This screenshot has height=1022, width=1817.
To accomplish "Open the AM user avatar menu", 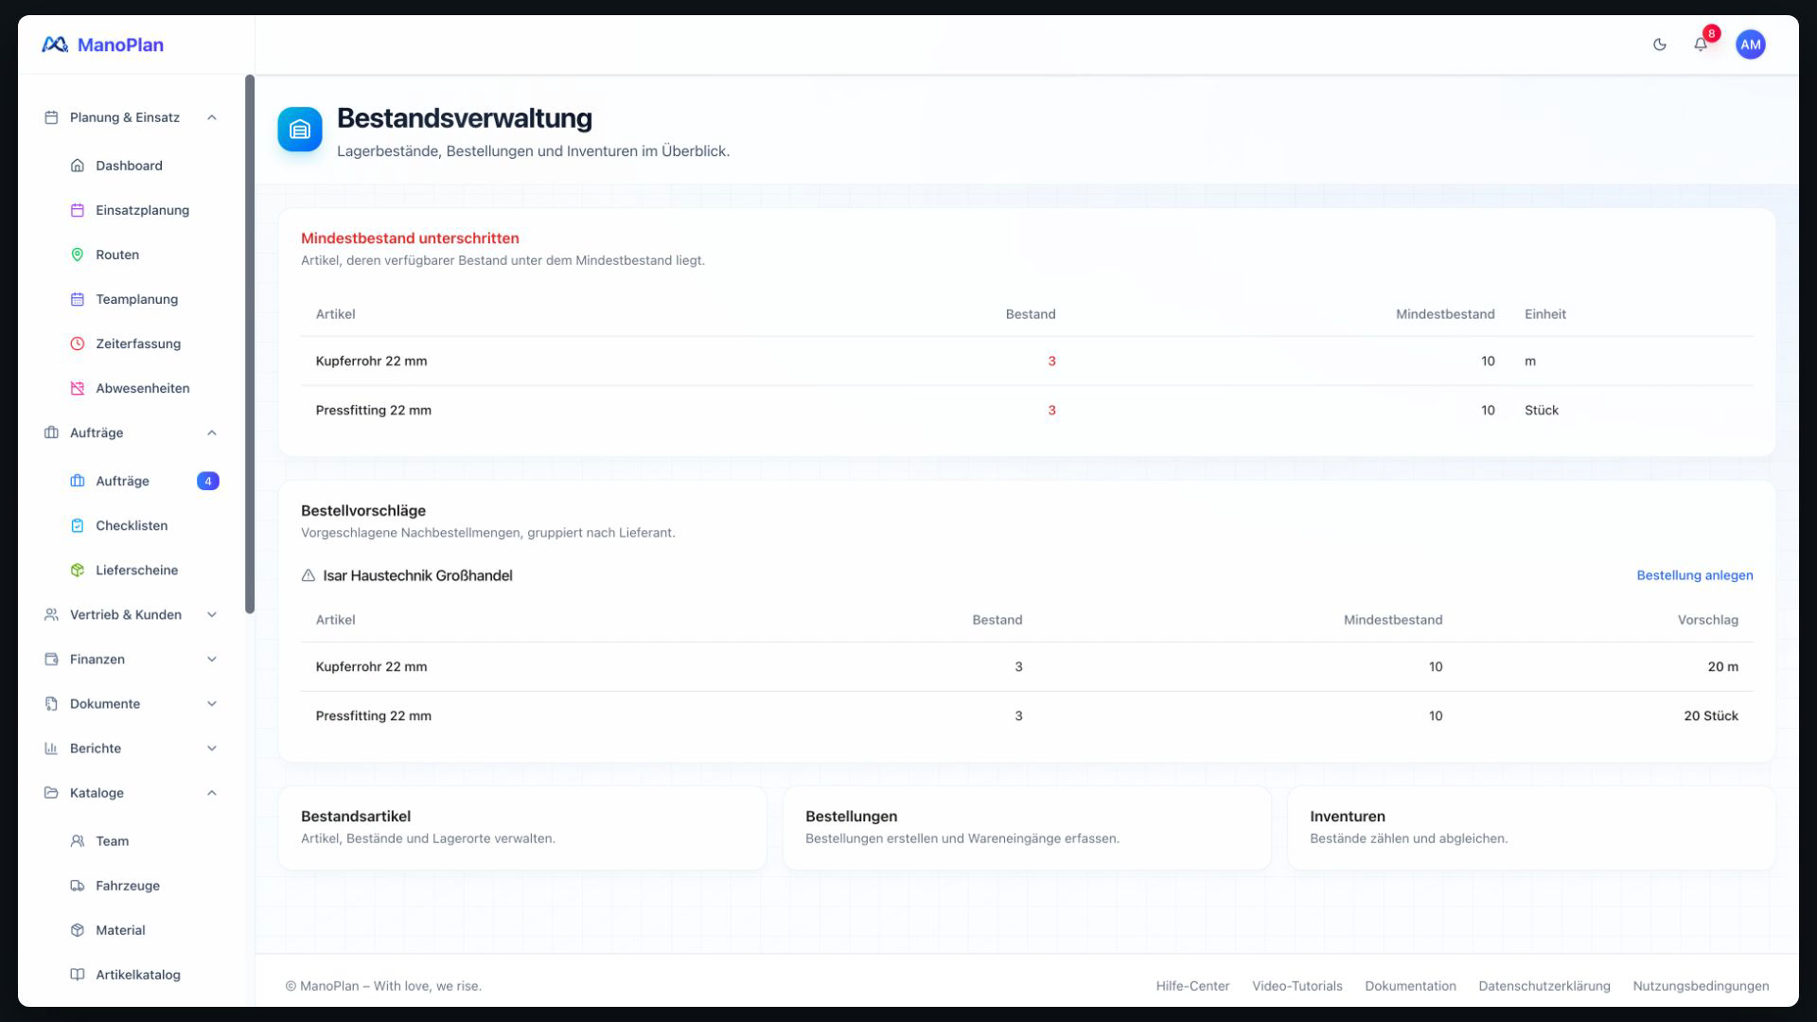I will pos(1750,44).
